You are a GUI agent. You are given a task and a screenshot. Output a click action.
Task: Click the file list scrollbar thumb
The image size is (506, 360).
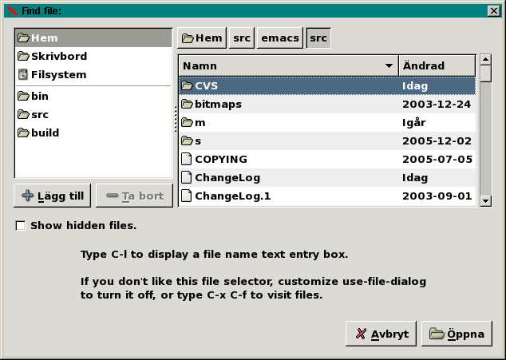(486, 73)
